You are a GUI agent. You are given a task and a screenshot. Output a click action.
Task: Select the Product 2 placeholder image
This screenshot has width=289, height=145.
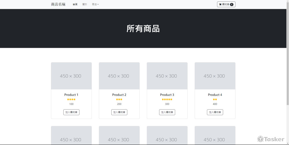click(x=119, y=76)
